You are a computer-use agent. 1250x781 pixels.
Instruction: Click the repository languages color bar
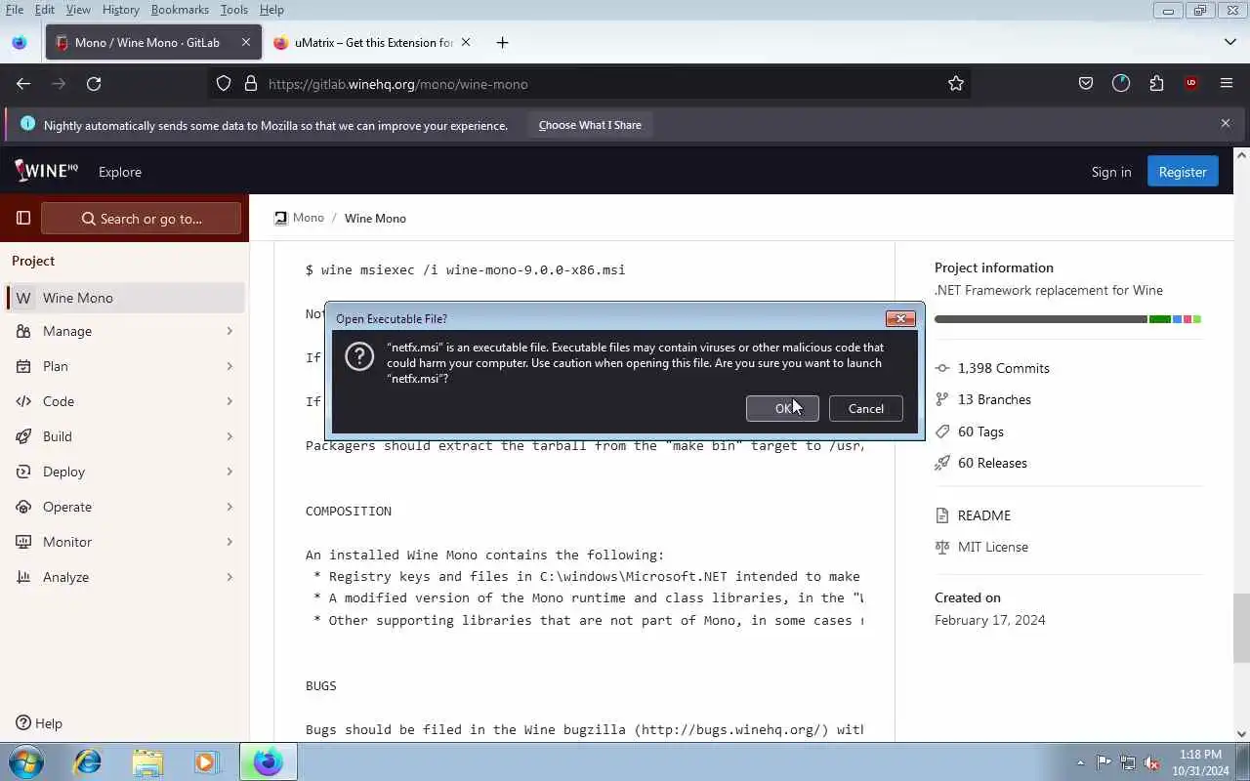coord(1067,319)
